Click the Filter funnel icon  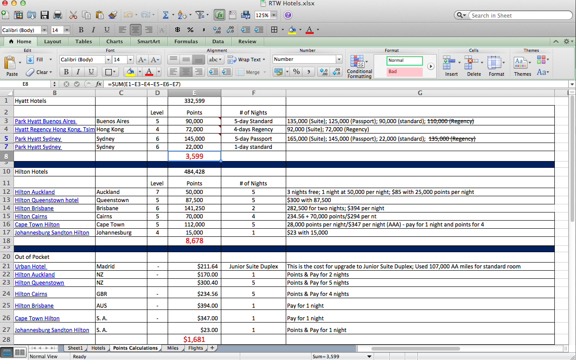pos(200,15)
